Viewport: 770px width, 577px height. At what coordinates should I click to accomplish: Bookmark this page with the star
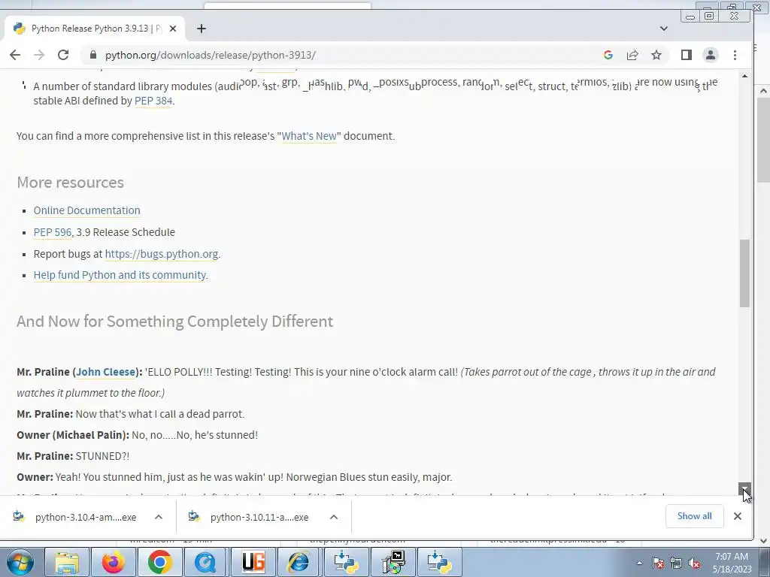[656, 55]
